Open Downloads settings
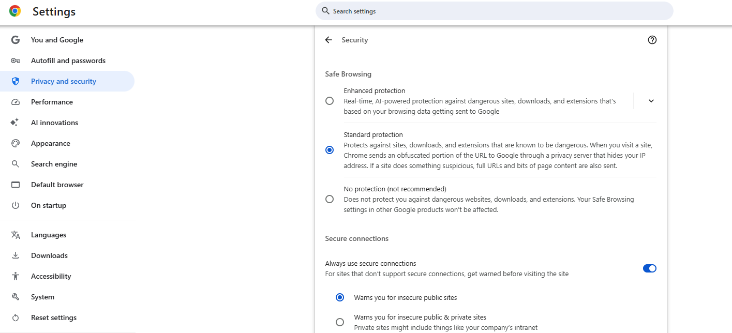The image size is (732, 333). point(67,255)
